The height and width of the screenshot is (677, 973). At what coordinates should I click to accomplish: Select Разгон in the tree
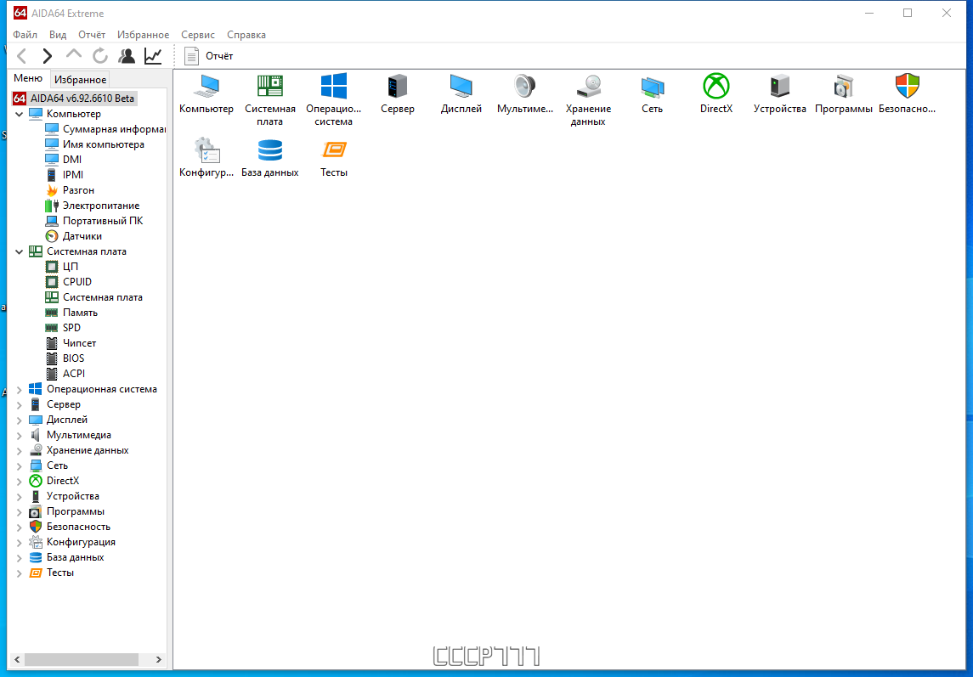tap(71, 190)
